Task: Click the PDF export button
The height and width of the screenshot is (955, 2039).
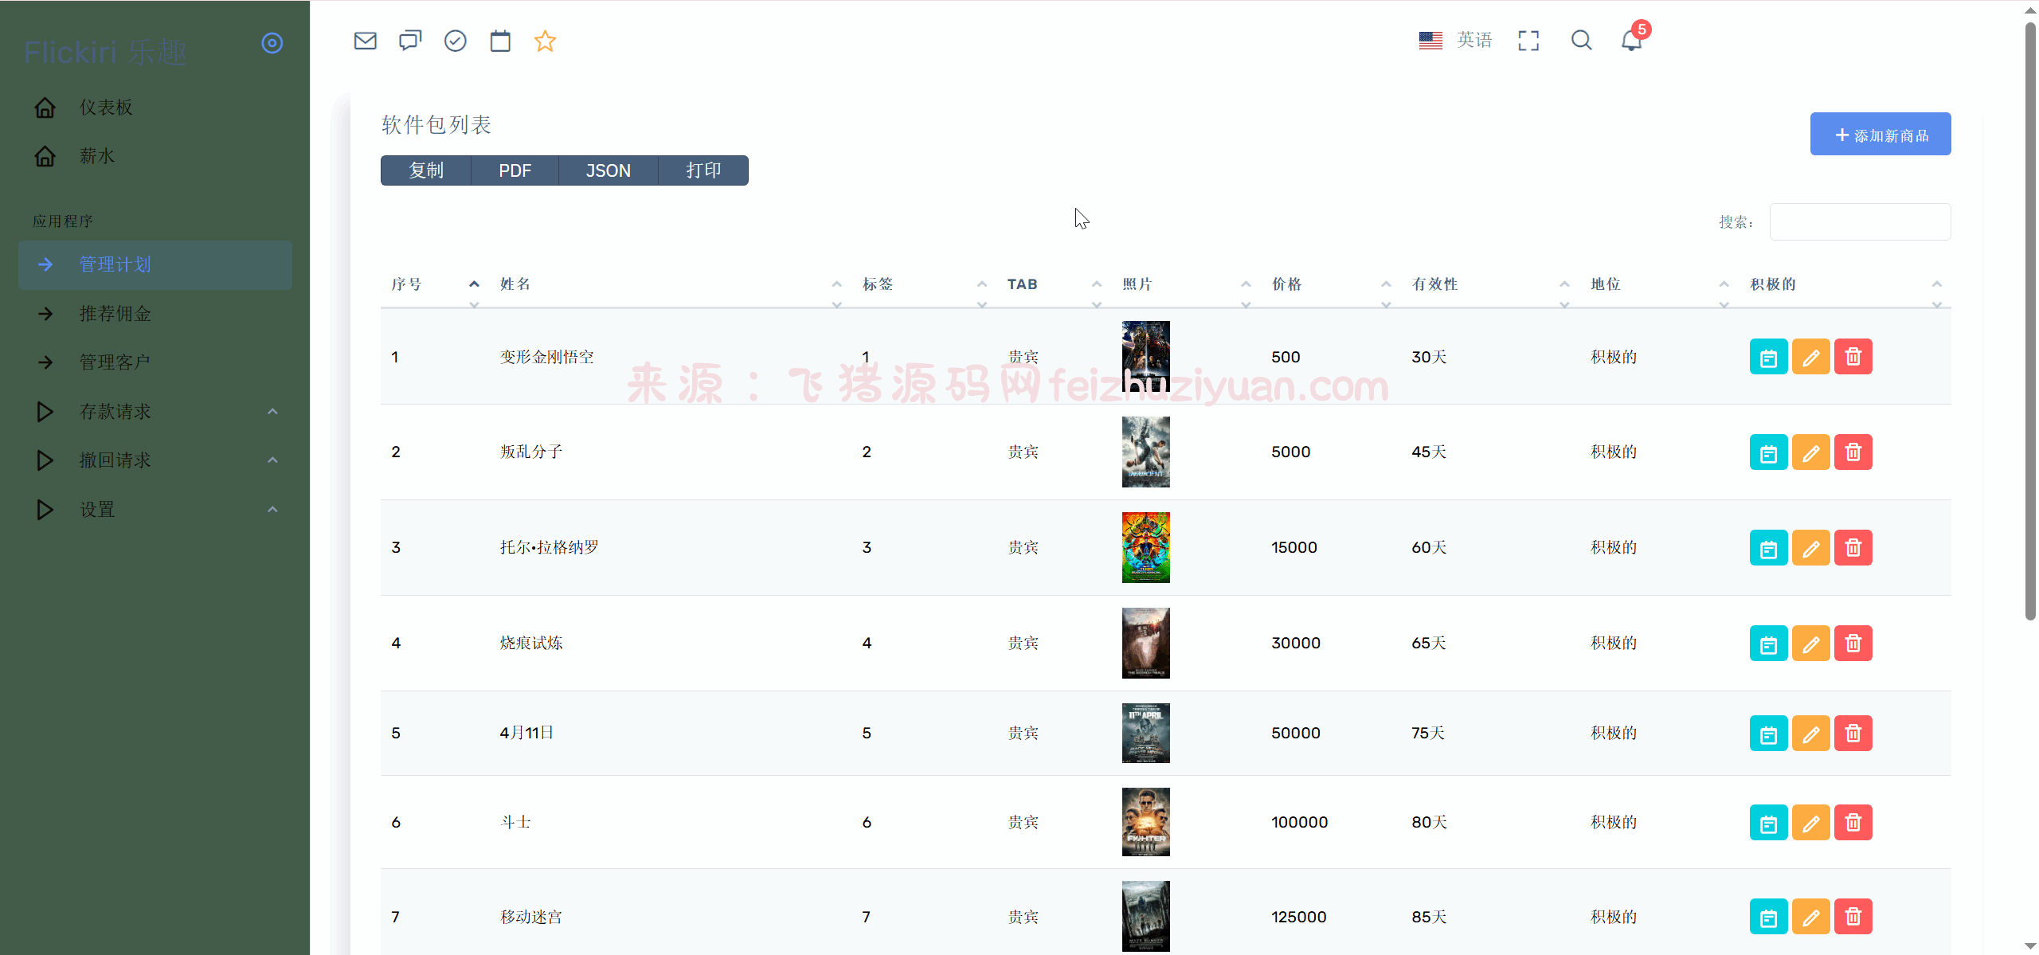Action: (x=515, y=170)
